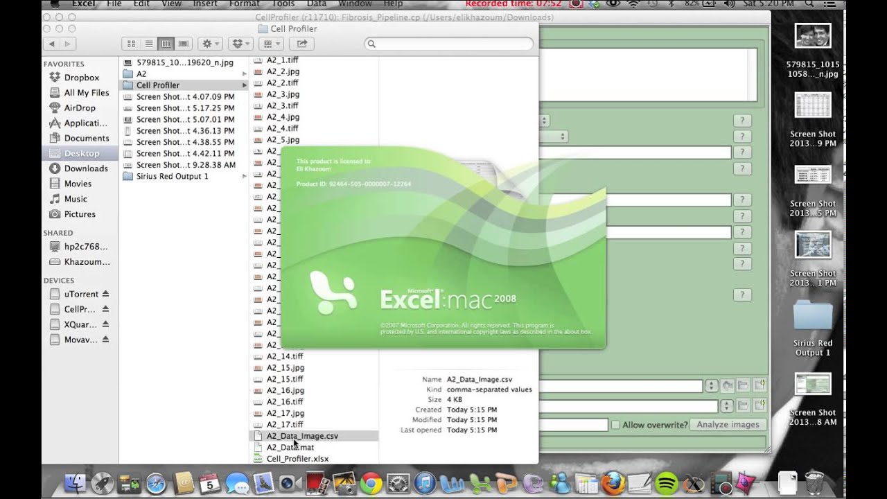Launch Google Chrome from the Dock

[371, 483]
